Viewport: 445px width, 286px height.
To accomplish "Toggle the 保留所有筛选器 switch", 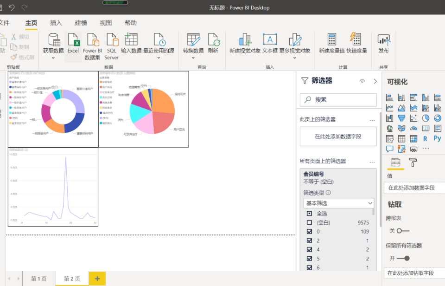I will (x=403, y=258).
